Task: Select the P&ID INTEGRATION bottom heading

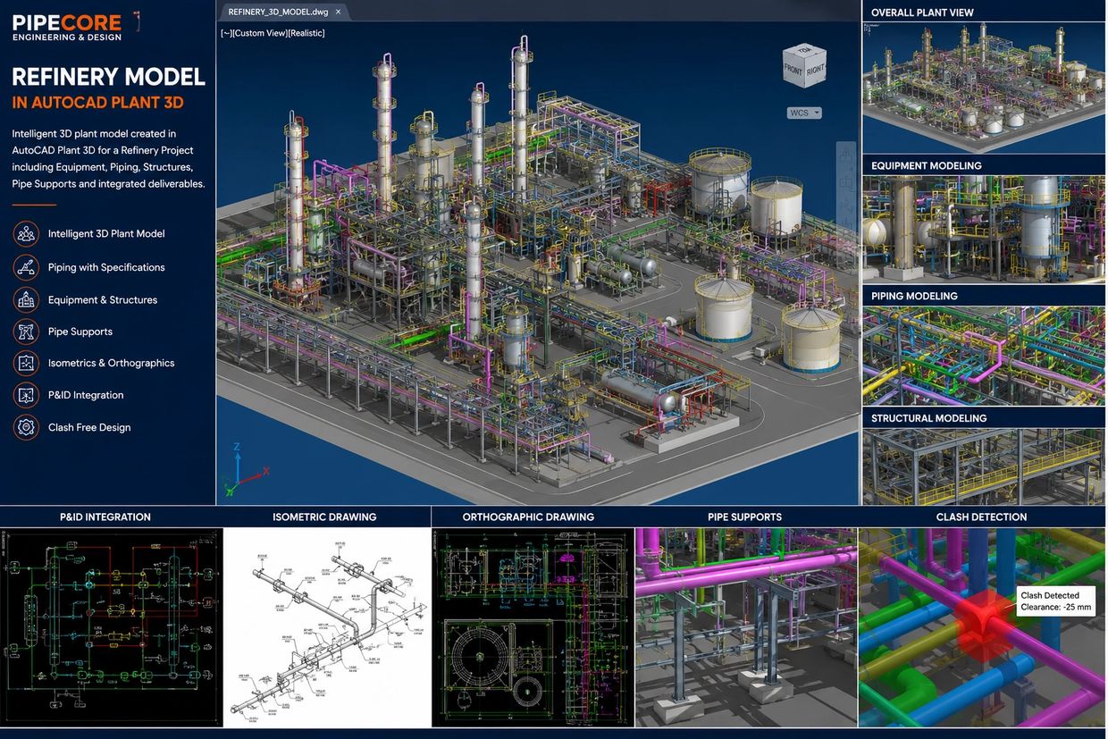Action: 105,516
